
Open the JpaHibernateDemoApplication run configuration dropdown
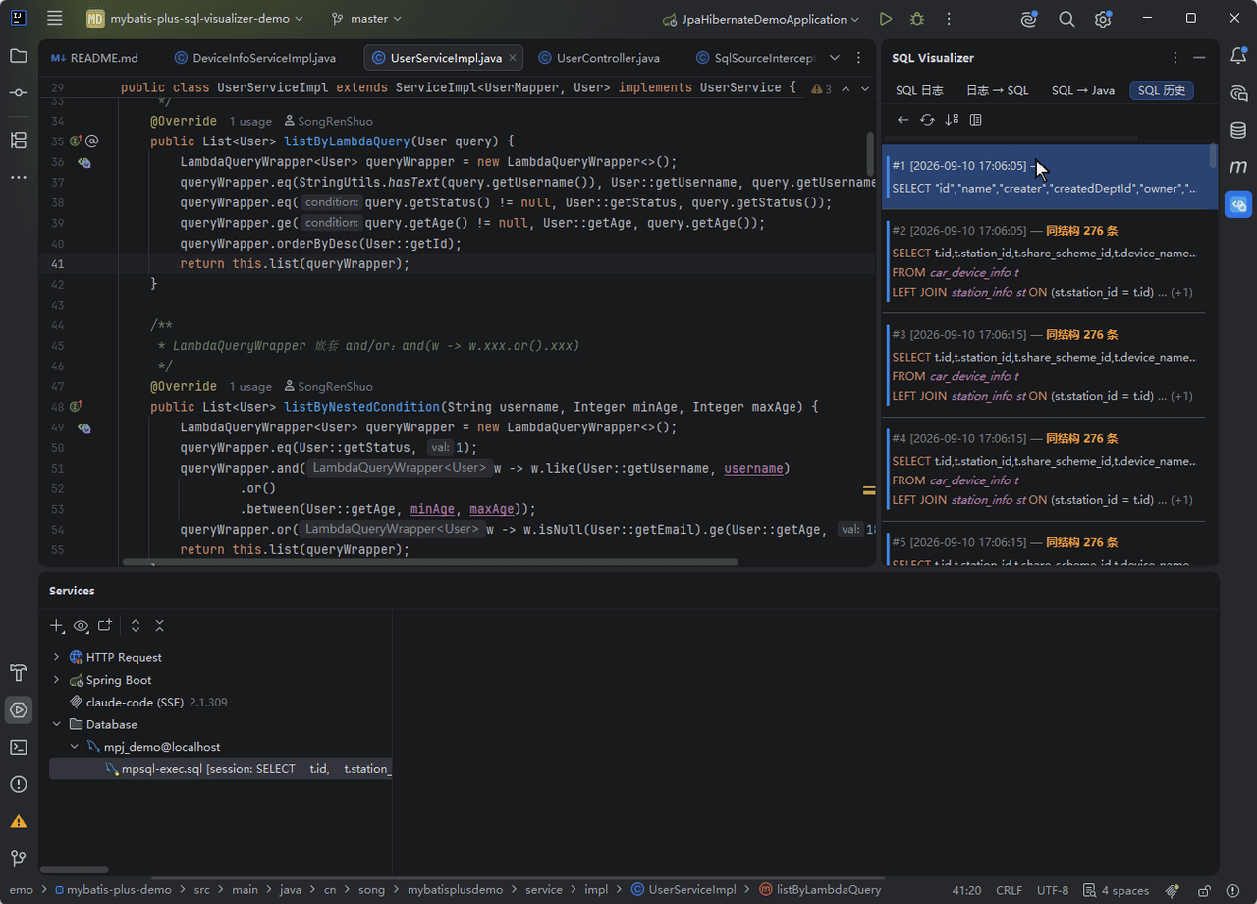(761, 19)
